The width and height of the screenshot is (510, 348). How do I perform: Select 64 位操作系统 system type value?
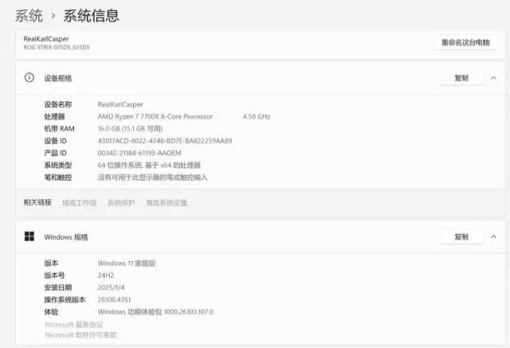pos(149,165)
